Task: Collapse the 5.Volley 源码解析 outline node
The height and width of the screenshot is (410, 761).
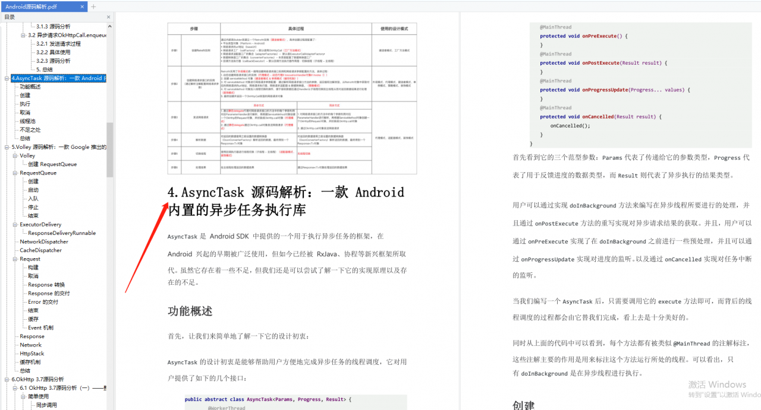Action: point(7,147)
